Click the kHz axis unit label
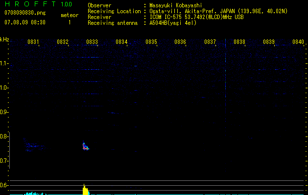Viewport: 308px width, 195px height. click(5, 39)
